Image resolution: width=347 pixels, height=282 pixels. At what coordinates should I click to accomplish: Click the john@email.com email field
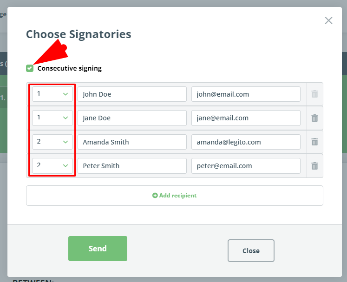(246, 94)
